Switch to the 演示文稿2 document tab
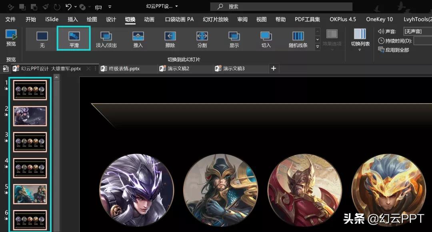Image resolution: width=432 pixels, height=232 pixels. click(x=185, y=69)
